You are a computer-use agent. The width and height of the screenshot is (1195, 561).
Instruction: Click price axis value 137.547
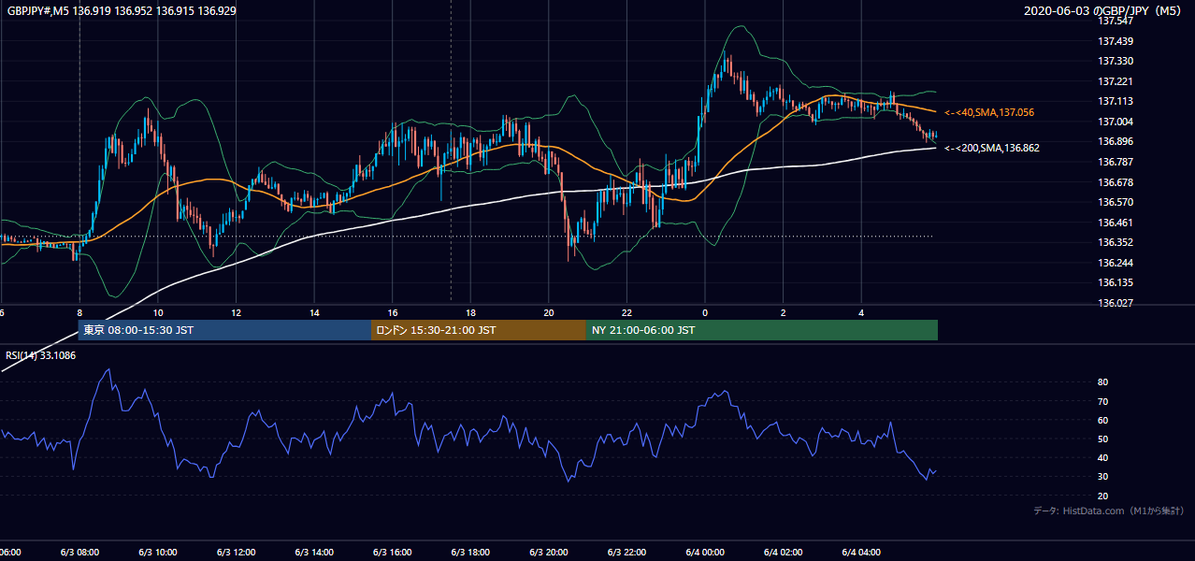point(1116,21)
